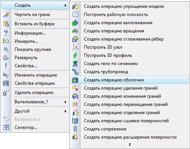Show more items via double chevron

[x=130, y=145]
